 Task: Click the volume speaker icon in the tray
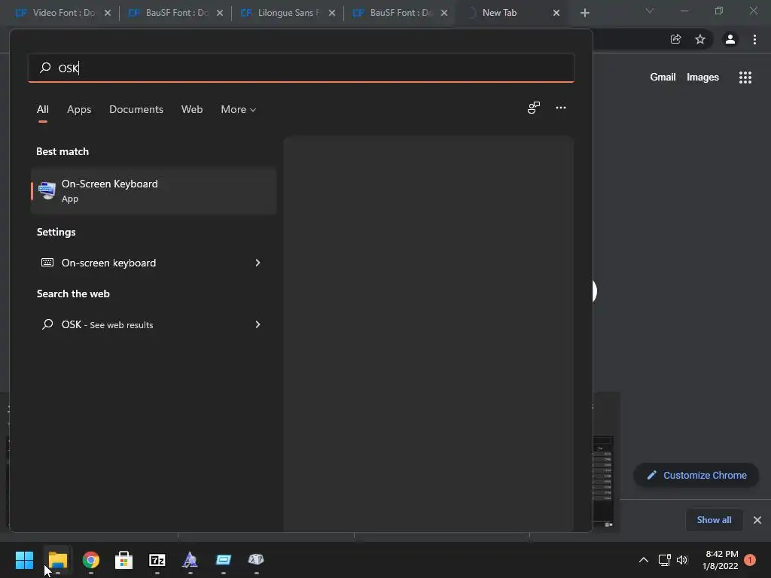point(682,560)
